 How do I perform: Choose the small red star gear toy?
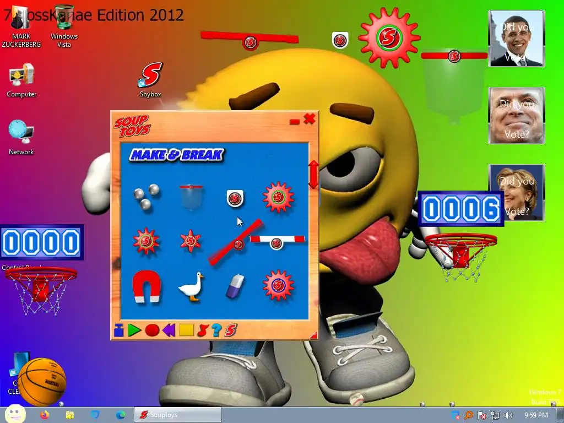click(191, 241)
